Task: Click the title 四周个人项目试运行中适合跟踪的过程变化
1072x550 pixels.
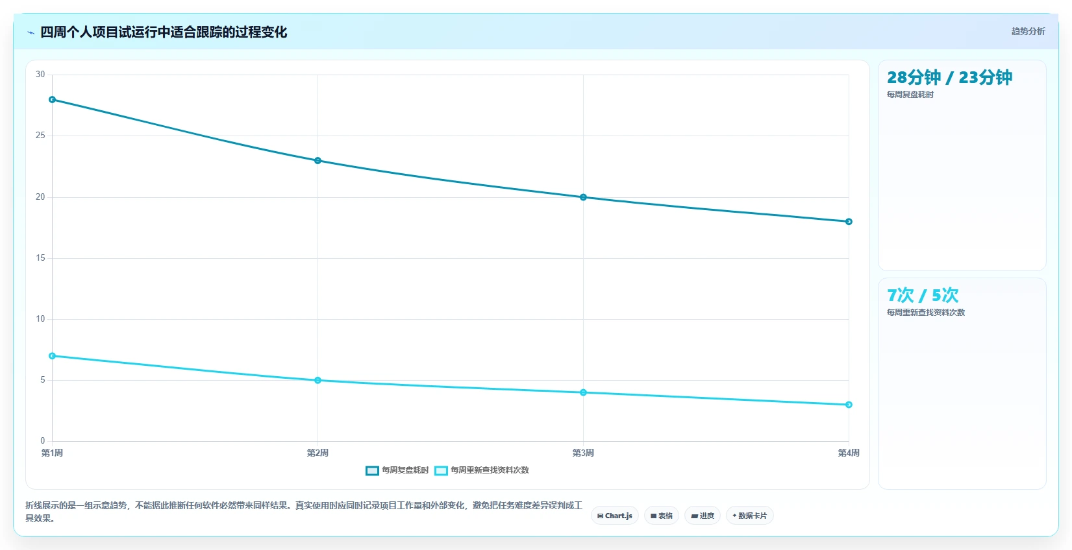Action: click(x=164, y=32)
